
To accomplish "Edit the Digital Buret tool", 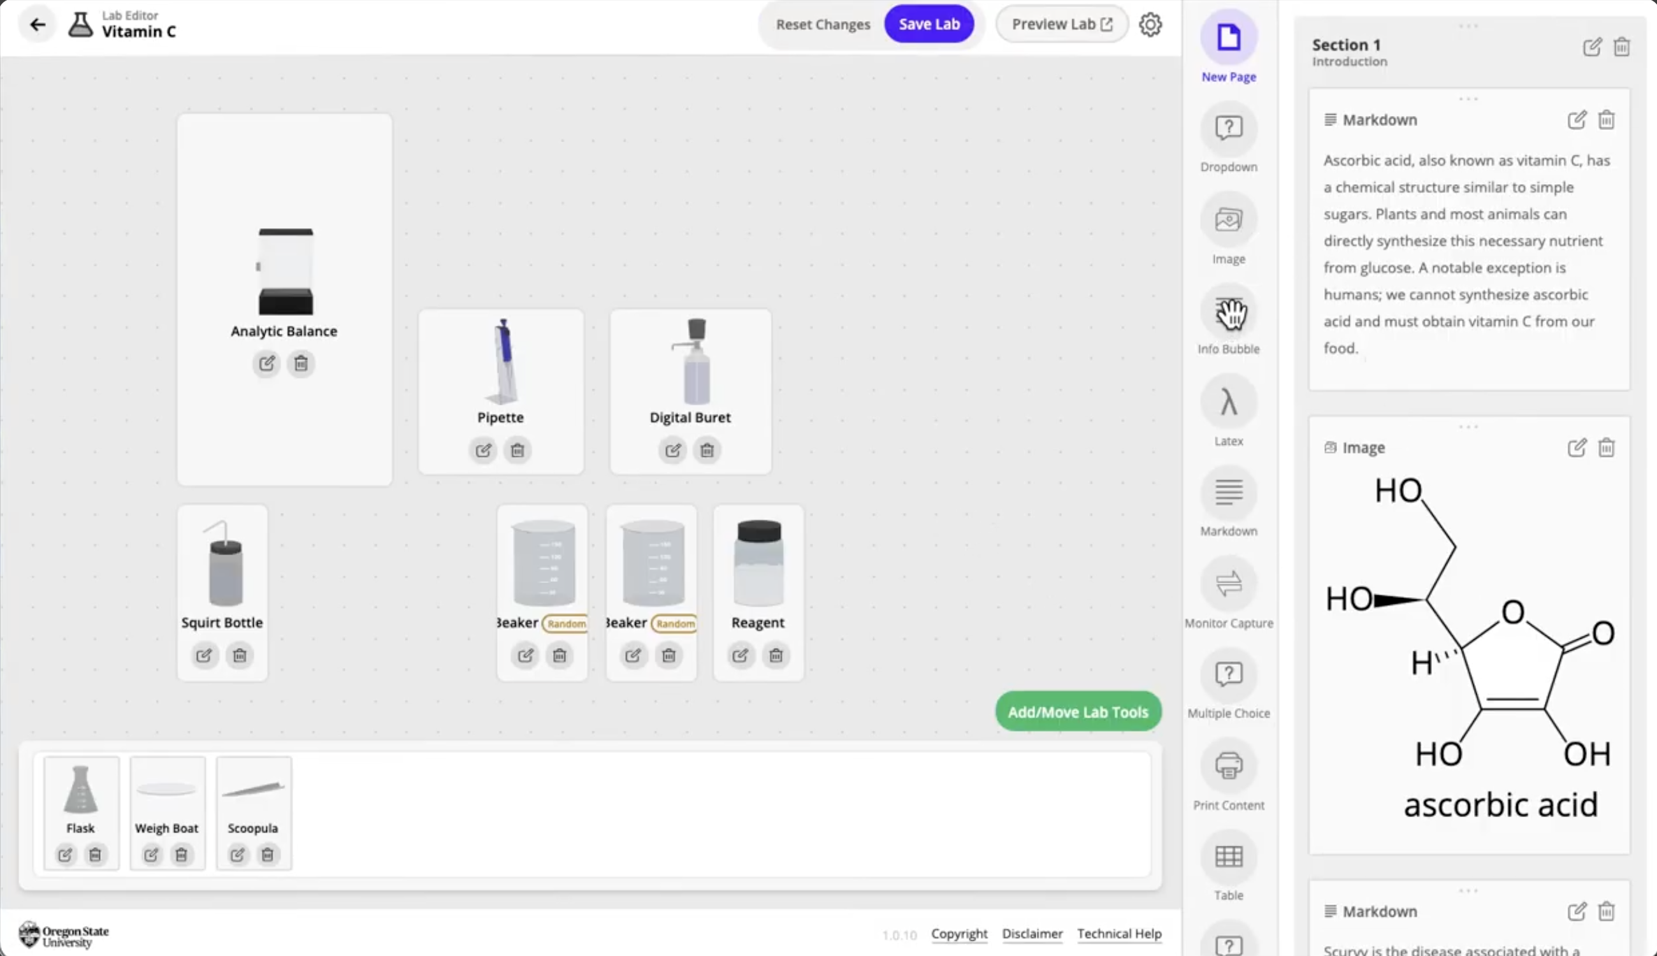I will coord(672,450).
